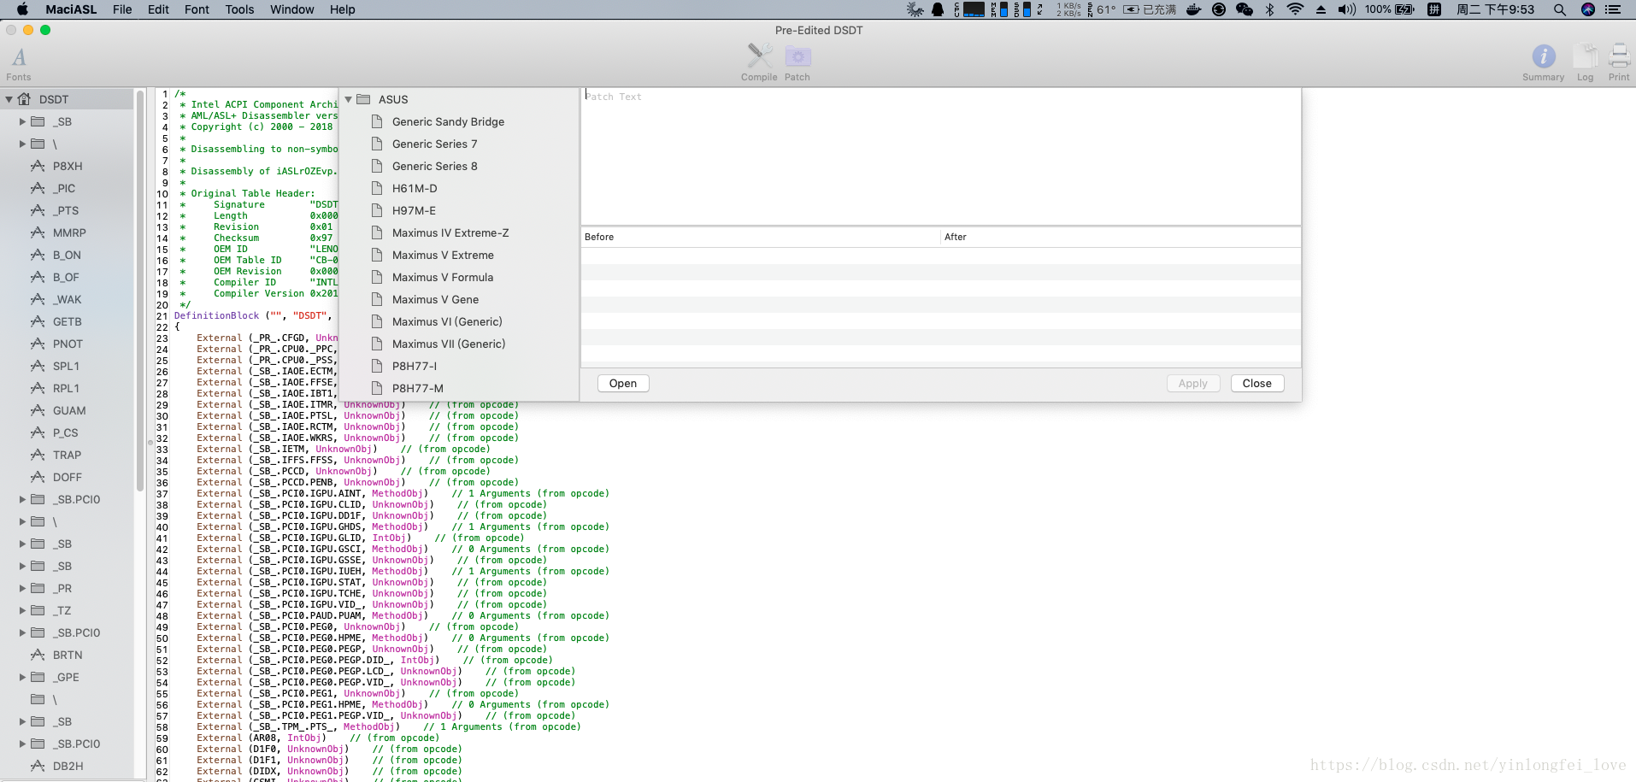Click into the Patch Text field

941,156
